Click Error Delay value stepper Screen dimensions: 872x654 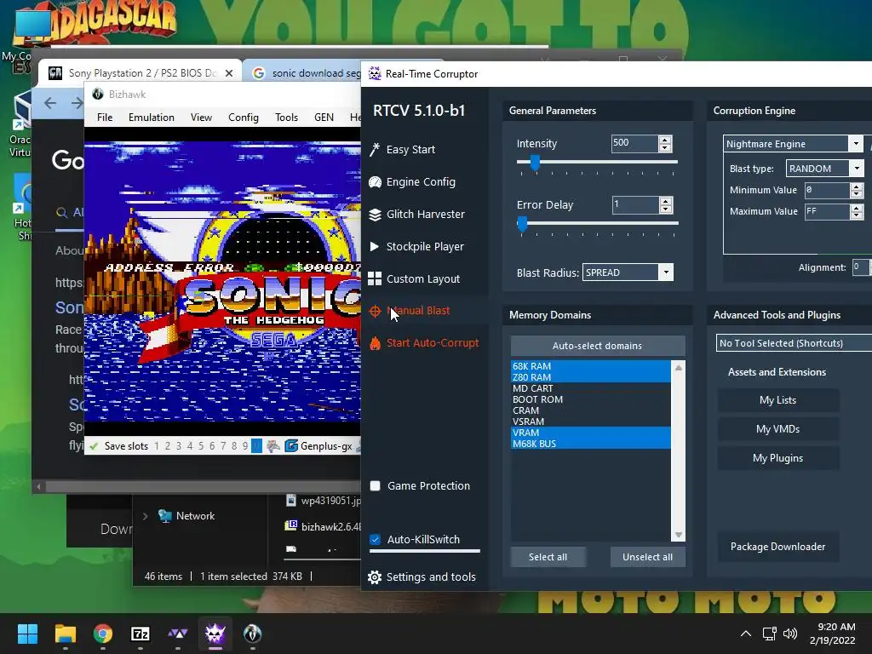666,204
